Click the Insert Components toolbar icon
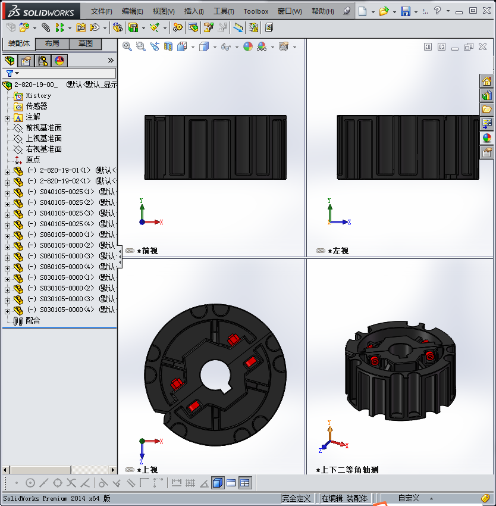 (x=24, y=27)
